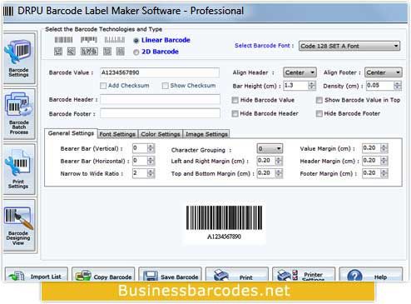Click the fourth 2D barcode type icon
Screen dimensions: 411x304
(107, 52)
